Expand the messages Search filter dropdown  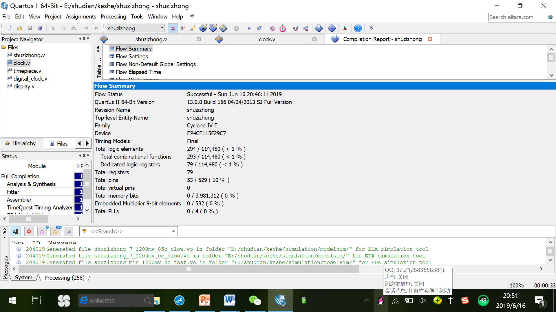[x=173, y=231]
